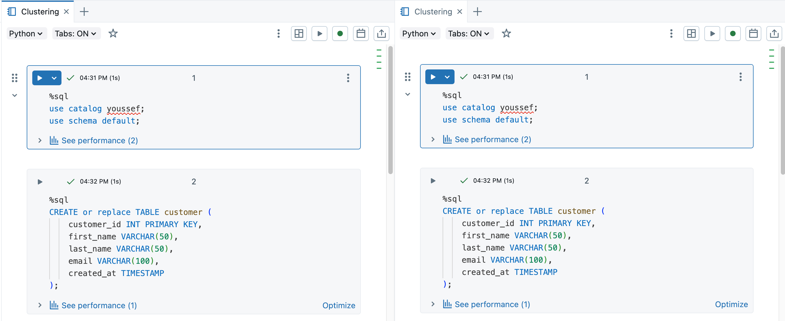Click the Optimize link in right cell 2
Image resolution: width=785 pixels, height=321 pixels.
pos(731,304)
